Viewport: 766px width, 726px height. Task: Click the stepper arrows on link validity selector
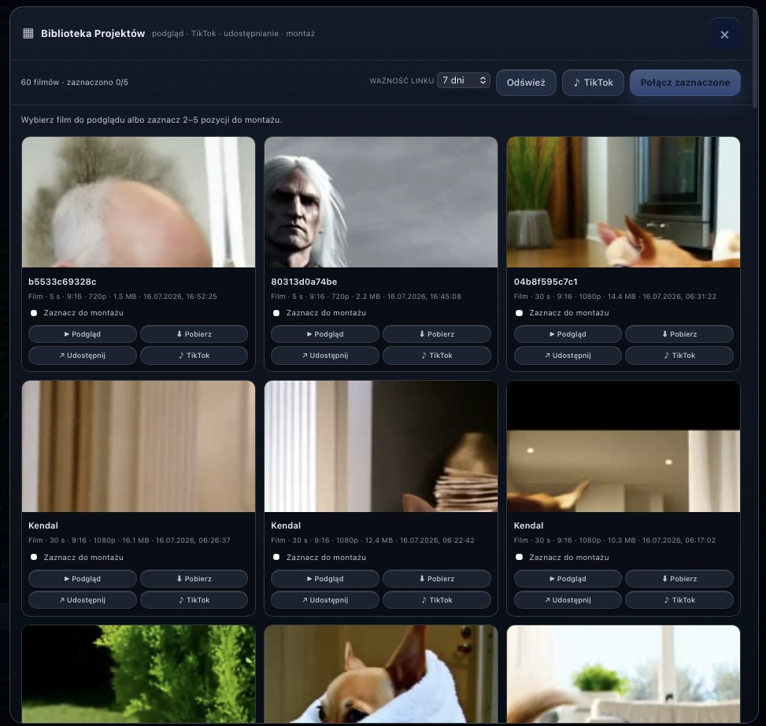[x=483, y=80]
